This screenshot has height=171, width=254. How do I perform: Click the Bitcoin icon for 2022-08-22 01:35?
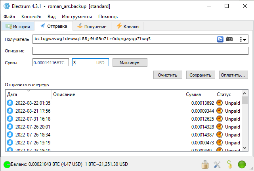click(10, 103)
